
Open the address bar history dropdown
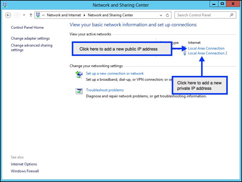pos(161,15)
